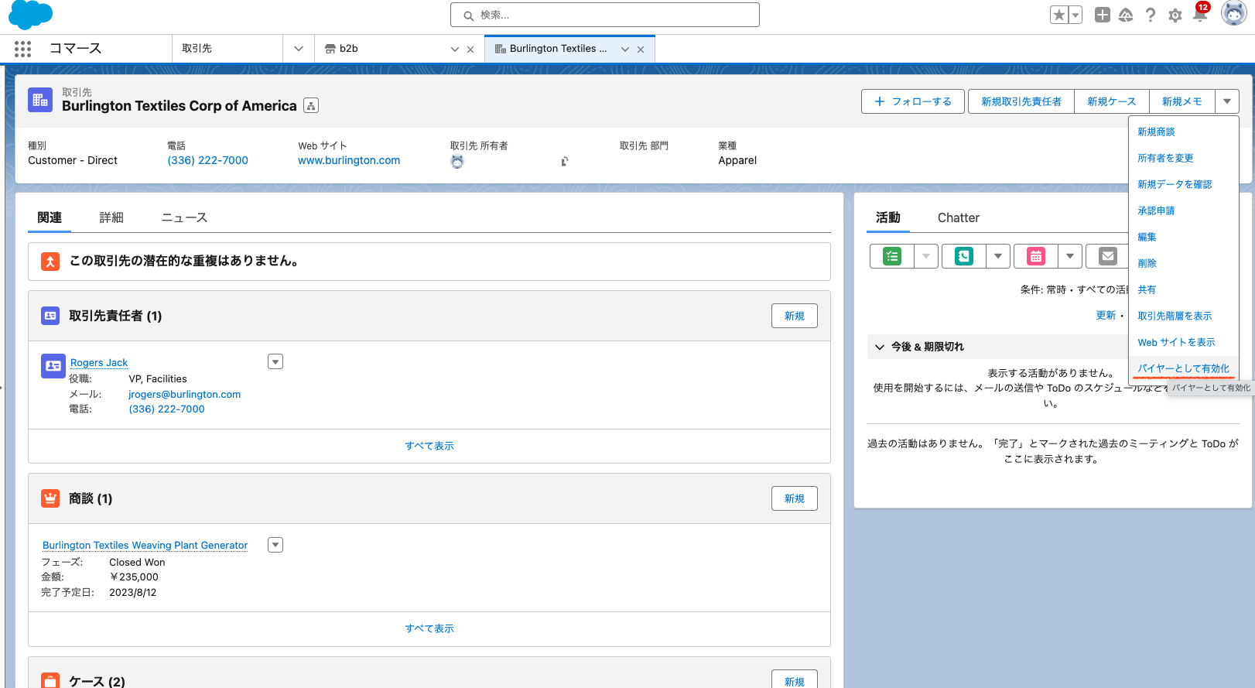Click the account hierarchy icon beside title

(311, 106)
